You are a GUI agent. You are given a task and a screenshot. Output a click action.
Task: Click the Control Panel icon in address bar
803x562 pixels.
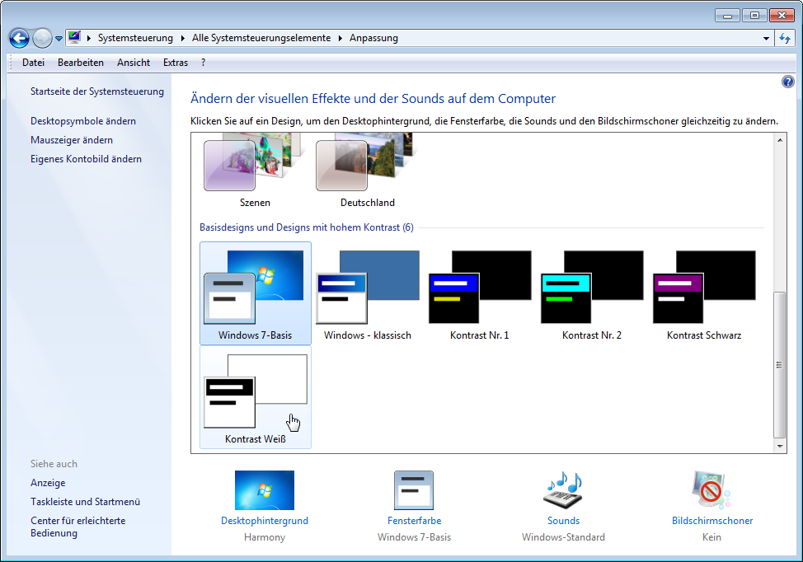coord(75,37)
